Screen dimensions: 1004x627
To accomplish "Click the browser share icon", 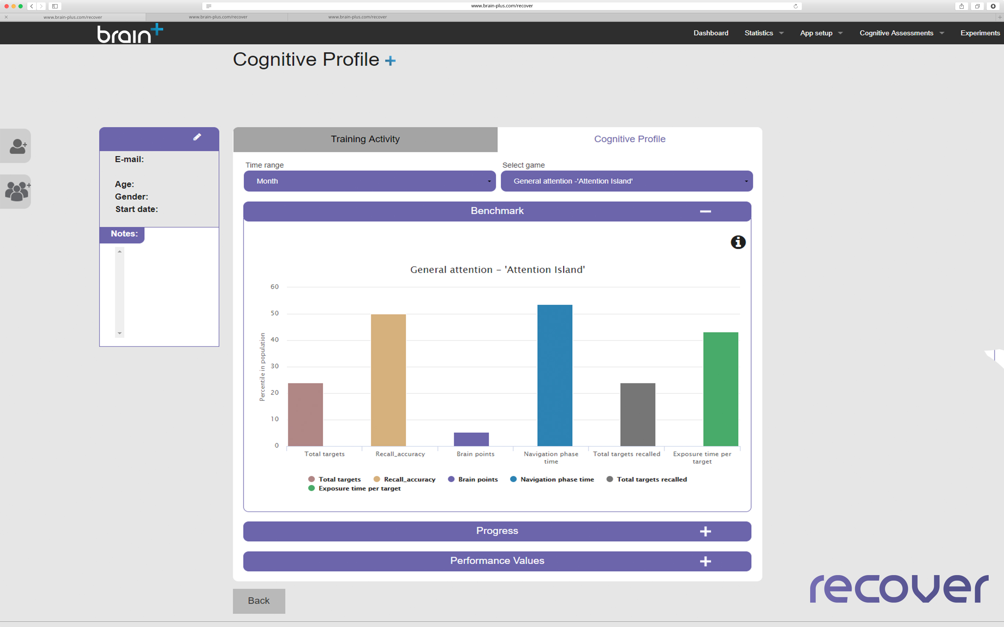I will (961, 6).
